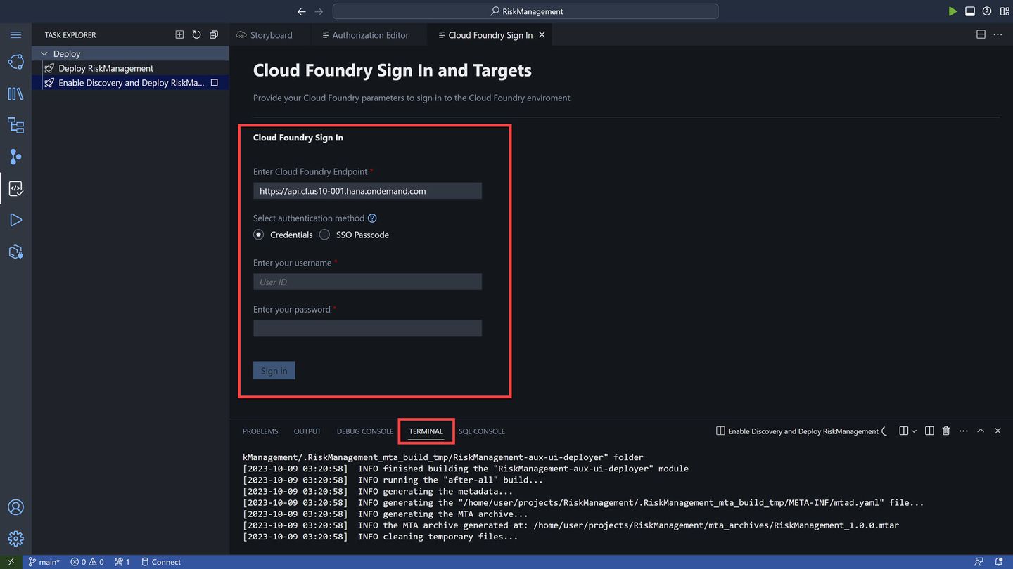Screen dimensions: 1013x569
Task: Split the terminal
Action: [x=929, y=431]
